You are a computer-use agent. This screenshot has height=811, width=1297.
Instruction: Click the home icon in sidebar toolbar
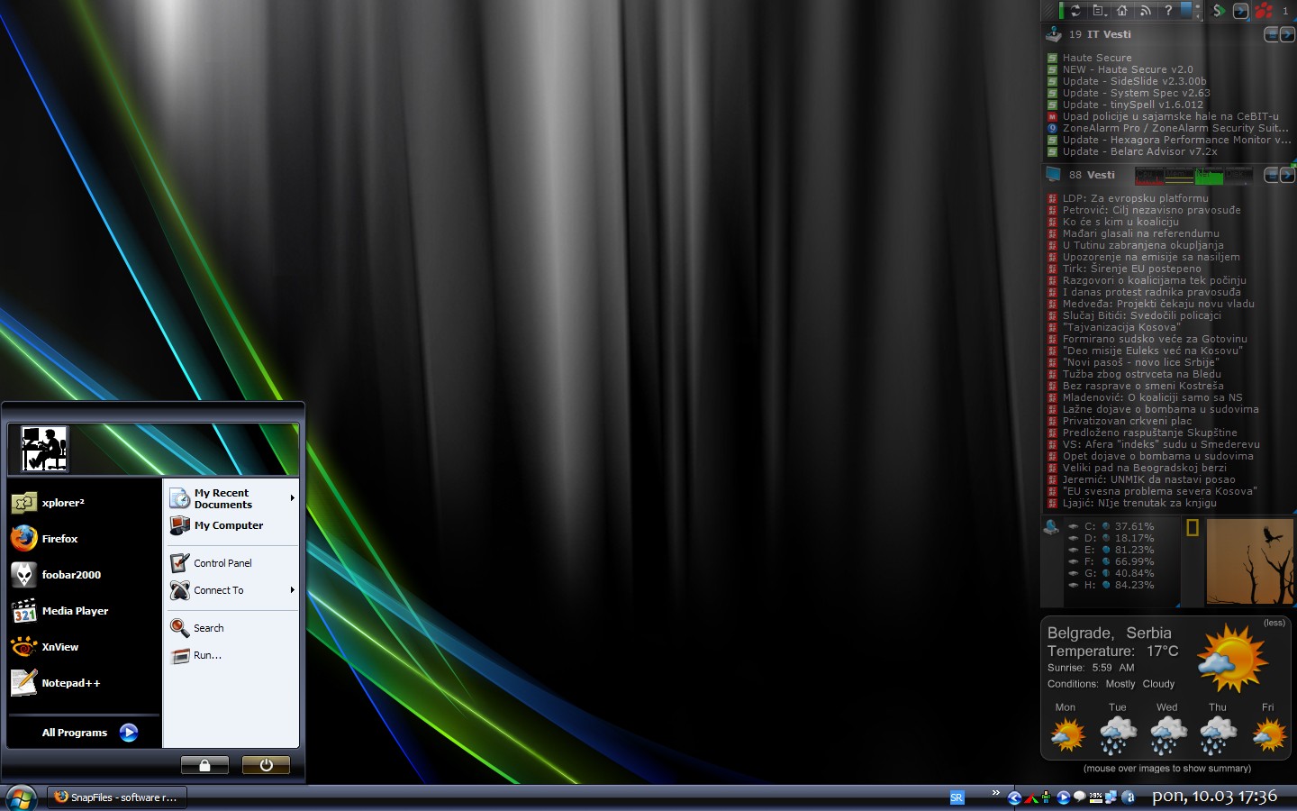click(1122, 11)
